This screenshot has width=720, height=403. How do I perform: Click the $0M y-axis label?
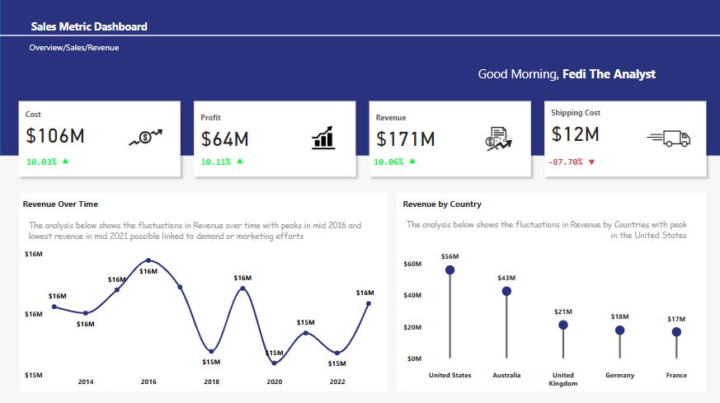click(414, 358)
